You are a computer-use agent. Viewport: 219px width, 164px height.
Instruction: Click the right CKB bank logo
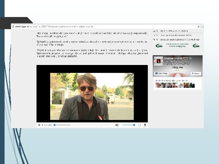click(x=196, y=46)
